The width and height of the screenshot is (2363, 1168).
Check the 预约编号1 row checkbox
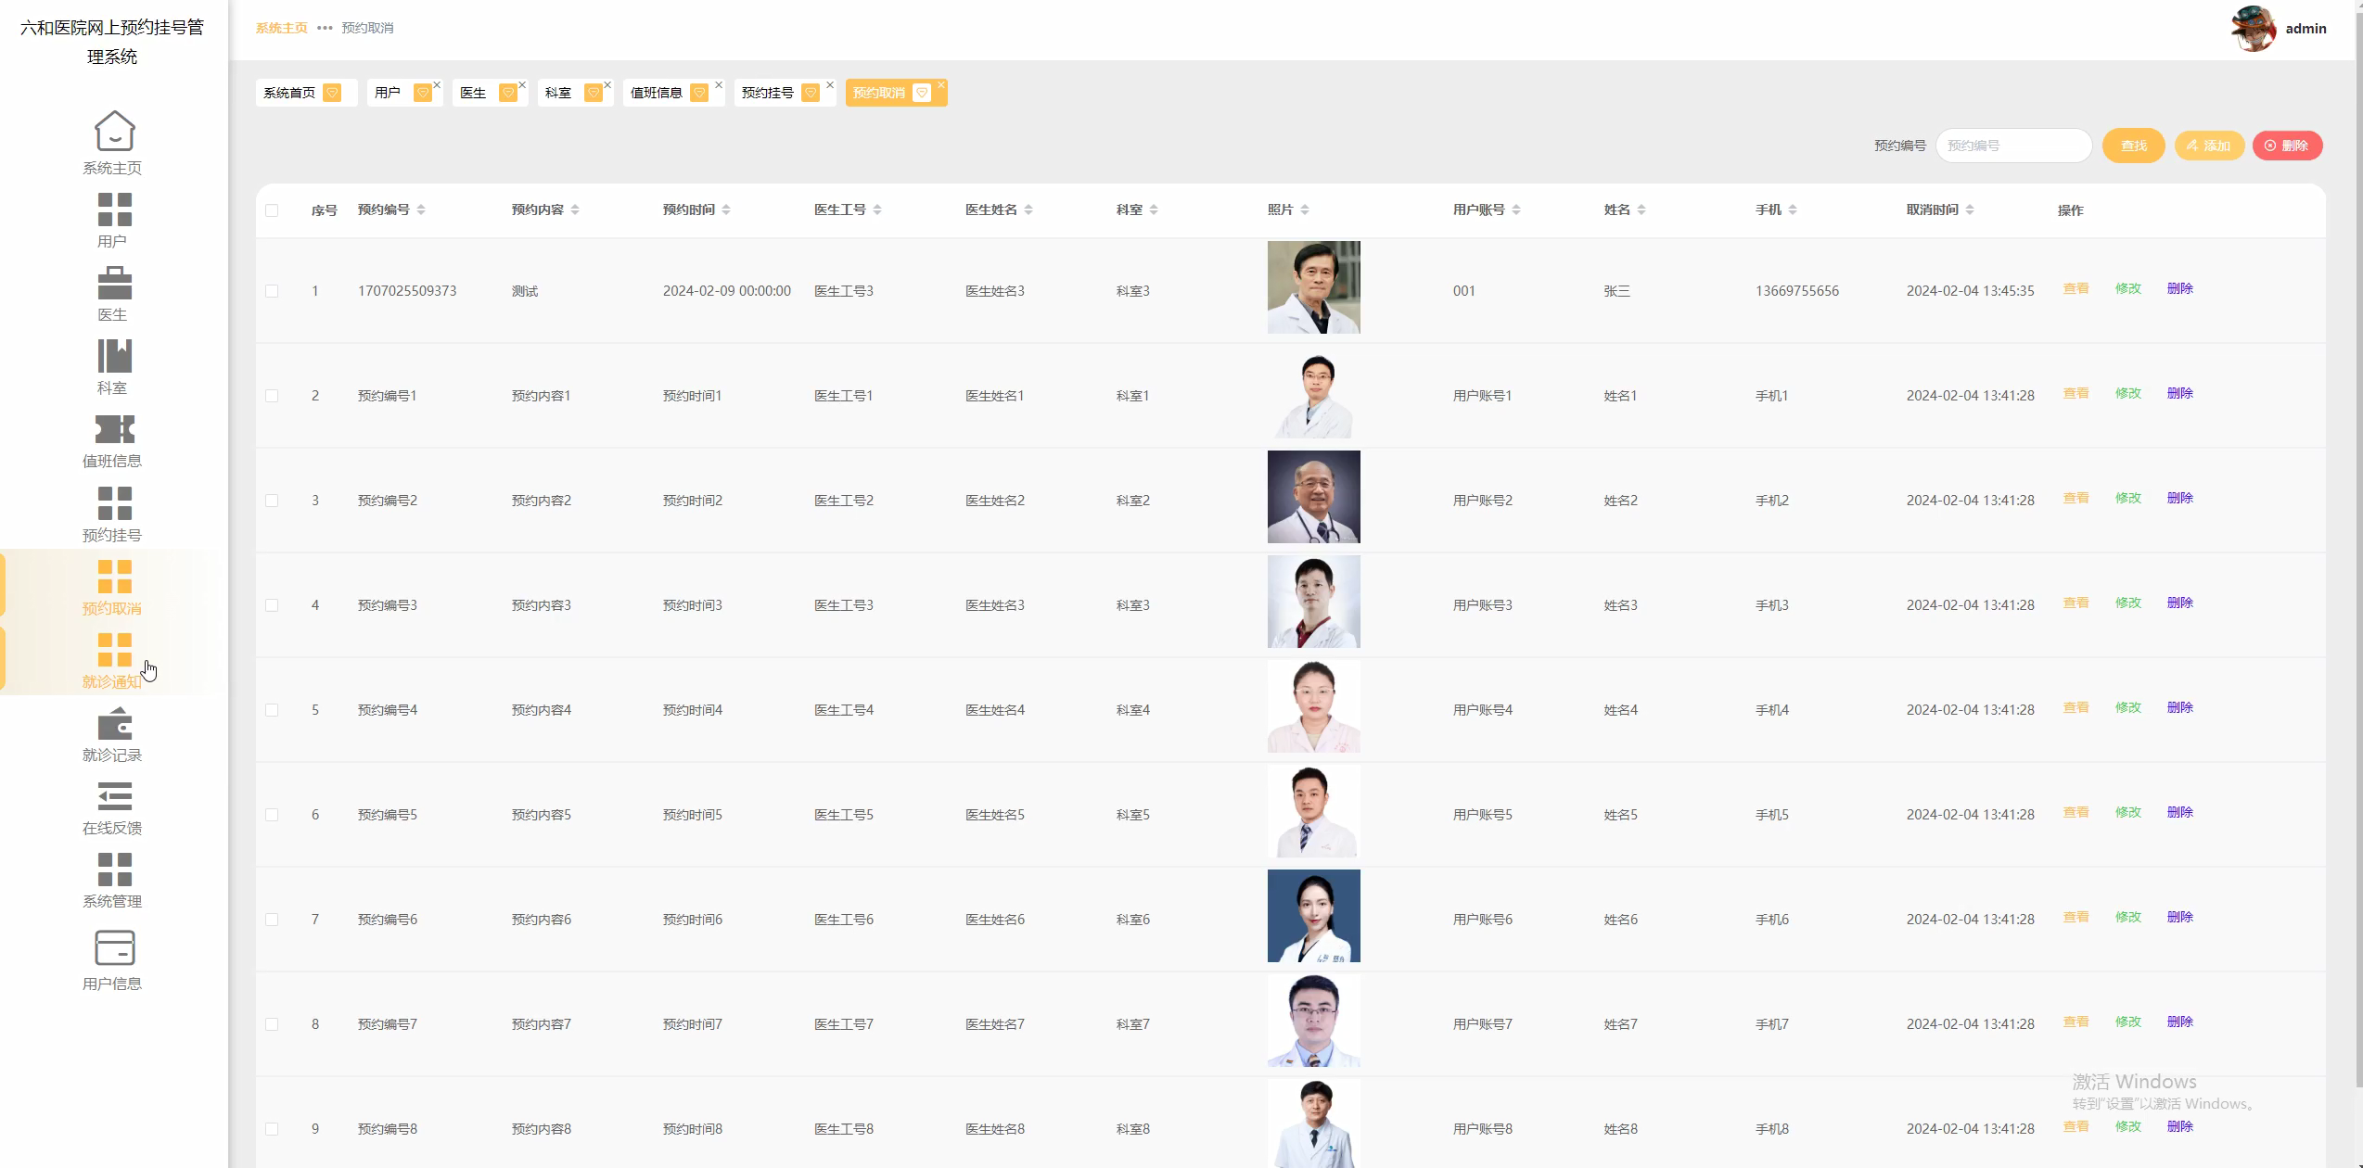click(x=272, y=396)
